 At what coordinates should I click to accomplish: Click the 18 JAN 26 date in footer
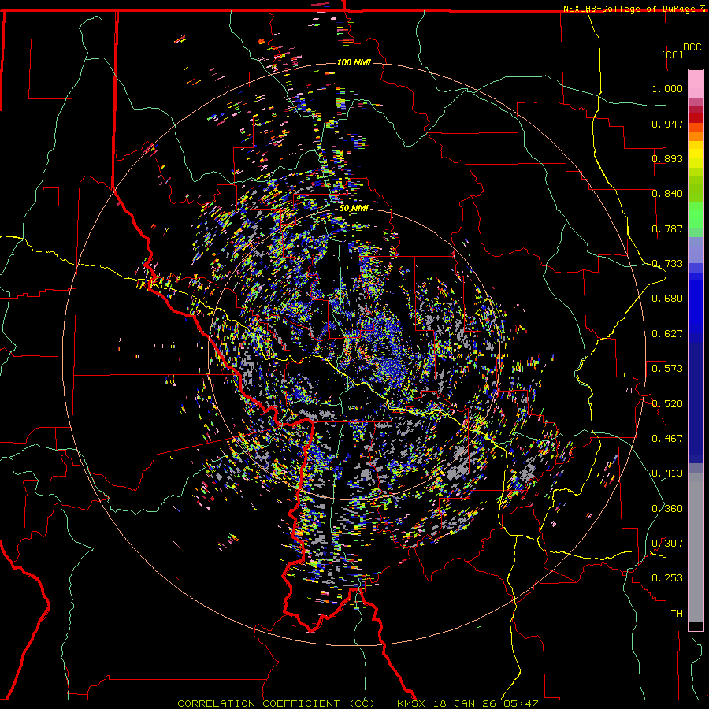coord(464,703)
